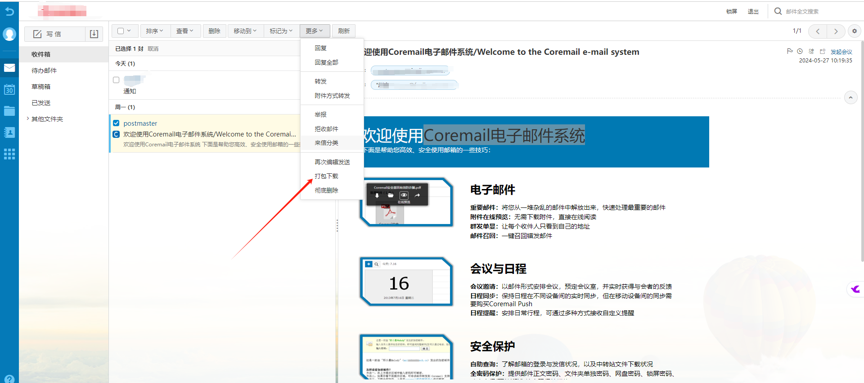Open the user avatar profile

click(9, 34)
